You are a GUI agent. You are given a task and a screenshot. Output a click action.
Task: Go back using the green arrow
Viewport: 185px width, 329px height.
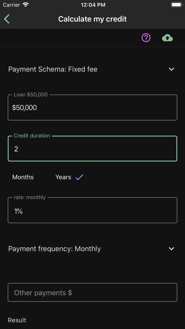pos(7,19)
